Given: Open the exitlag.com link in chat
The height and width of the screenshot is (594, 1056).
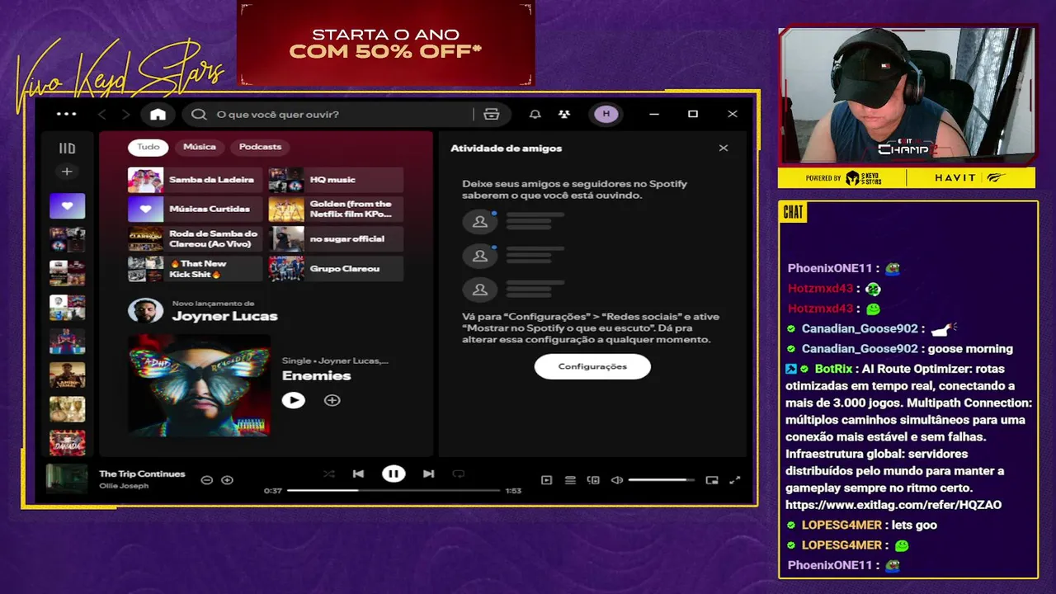Looking at the screenshot, I should pos(893,505).
